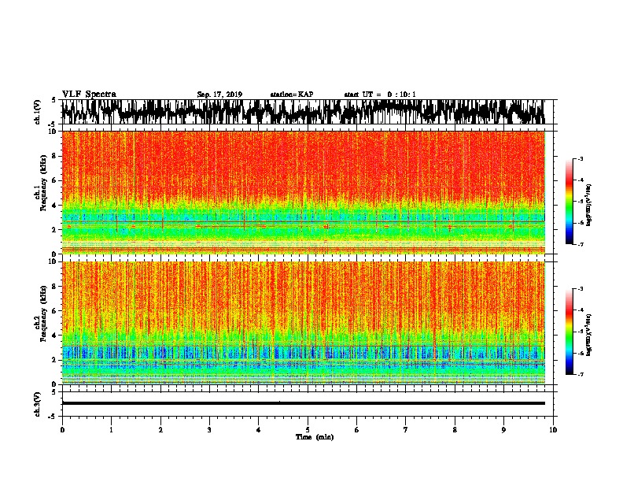The height and width of the screenshot is (482, 623).
Task: Click the ch.2 colorbar log(PSD) label
Action: point(589,335)
